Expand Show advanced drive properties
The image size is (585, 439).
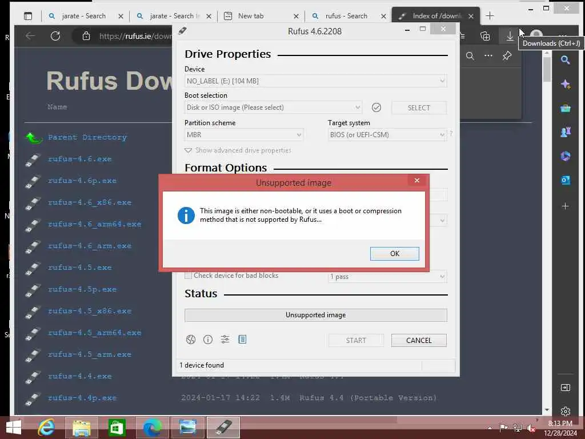tap(238, 150)
